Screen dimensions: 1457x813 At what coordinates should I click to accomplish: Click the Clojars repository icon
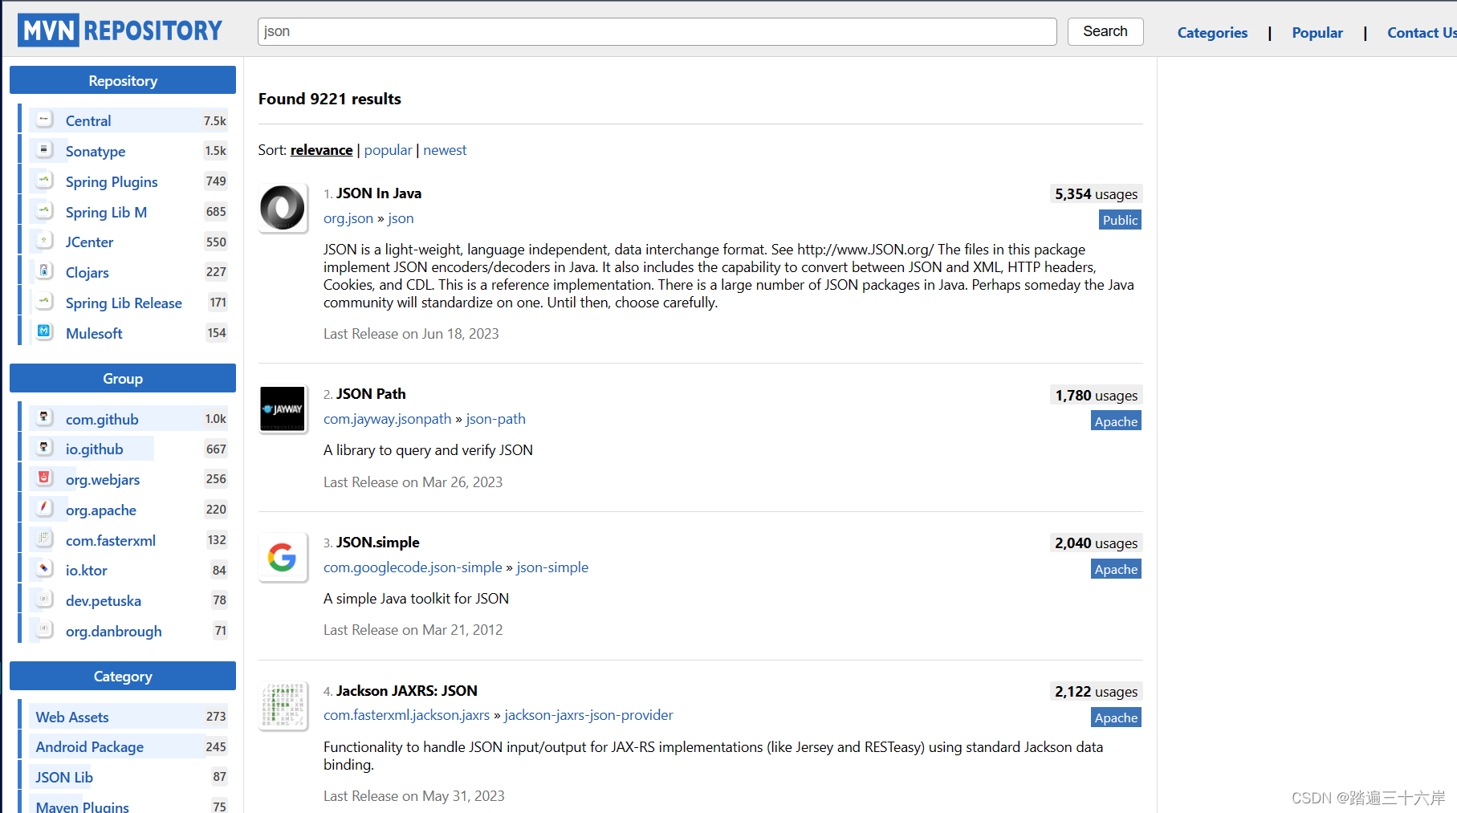[x=44, y=271]
